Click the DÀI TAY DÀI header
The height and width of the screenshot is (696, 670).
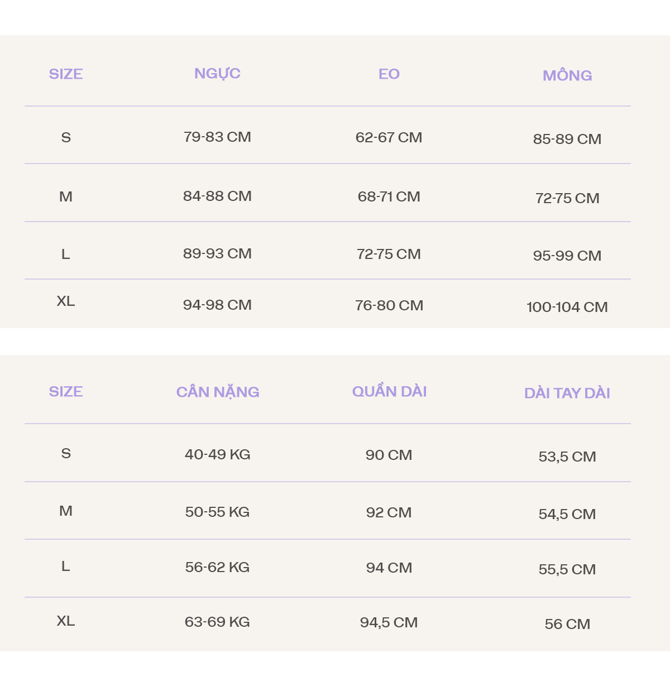click(567, 393)
